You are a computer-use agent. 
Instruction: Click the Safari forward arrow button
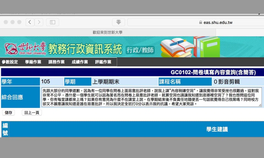coord(39,22)
